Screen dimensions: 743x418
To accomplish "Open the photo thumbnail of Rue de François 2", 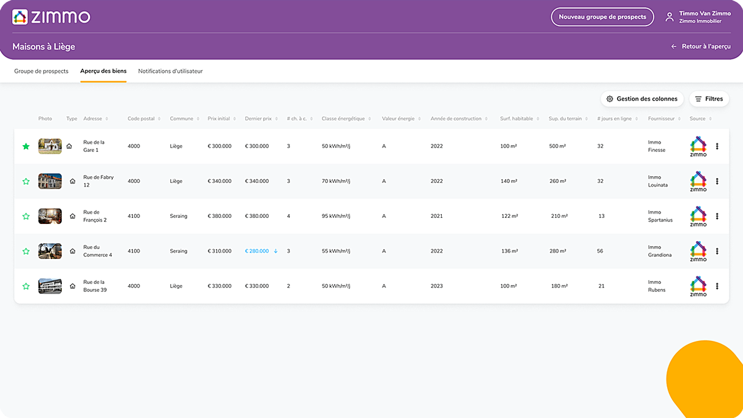I will [x=50, y=216].
